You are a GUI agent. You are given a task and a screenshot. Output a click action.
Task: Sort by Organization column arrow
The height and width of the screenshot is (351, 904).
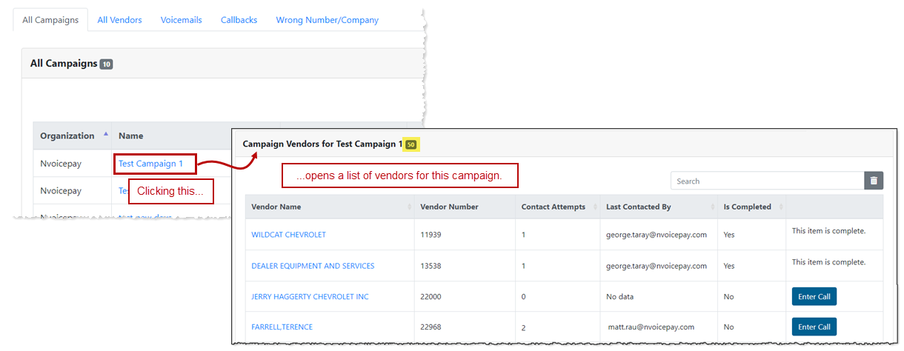click(x=105, y=134)
